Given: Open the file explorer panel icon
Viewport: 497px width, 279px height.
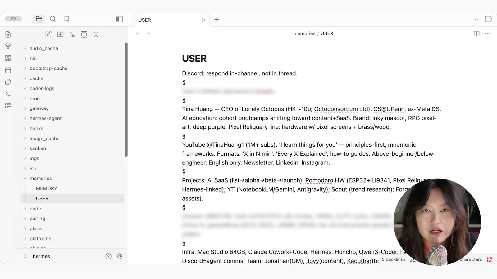Looking at the screenshot, I should [x=39, y=19].
